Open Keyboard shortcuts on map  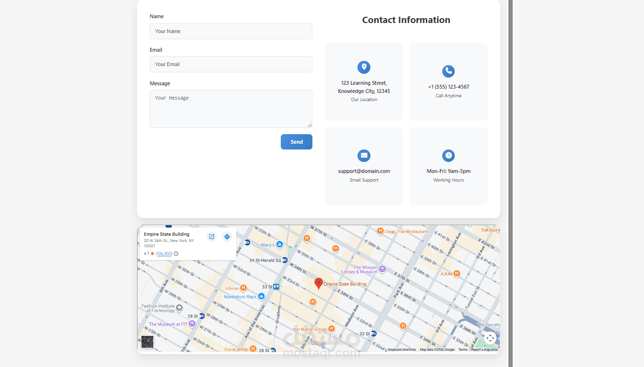coord(402,350)
